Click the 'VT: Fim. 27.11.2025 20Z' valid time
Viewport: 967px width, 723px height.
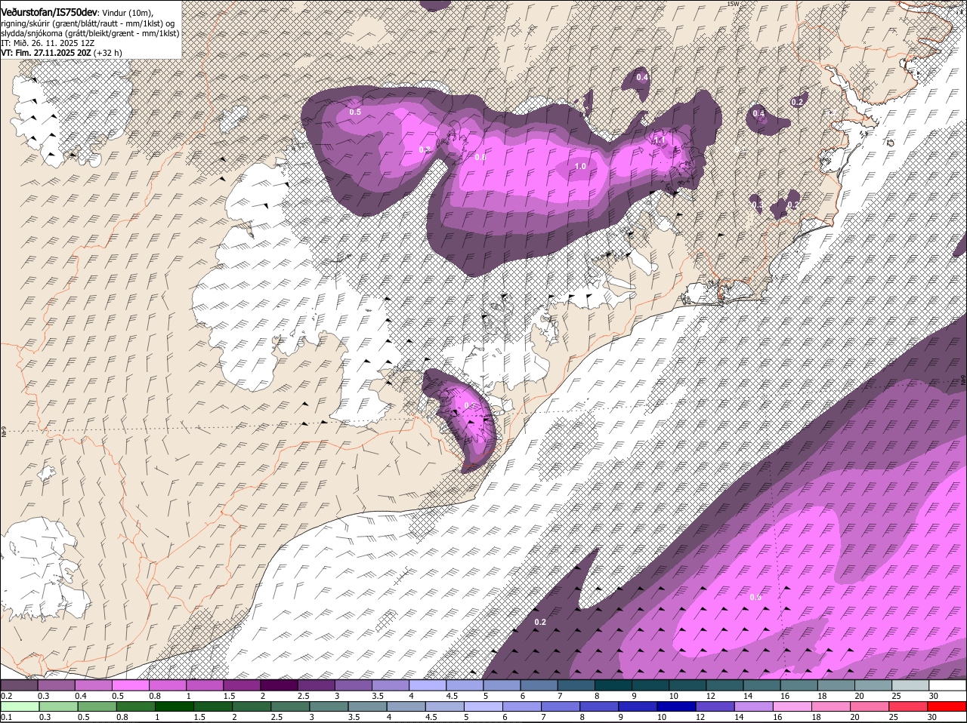coord(46,53)
